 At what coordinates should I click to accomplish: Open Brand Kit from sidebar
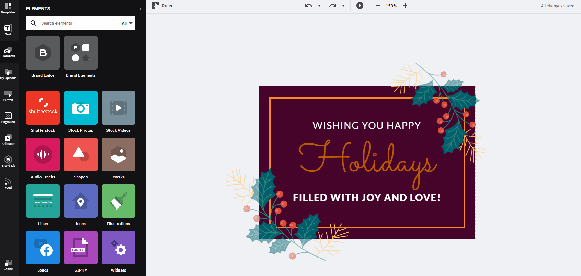(x=8, y=162)
